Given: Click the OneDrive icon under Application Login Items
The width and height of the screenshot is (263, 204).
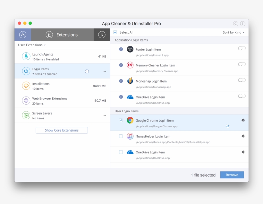Looking at the screenshot, I should (130, 97).
